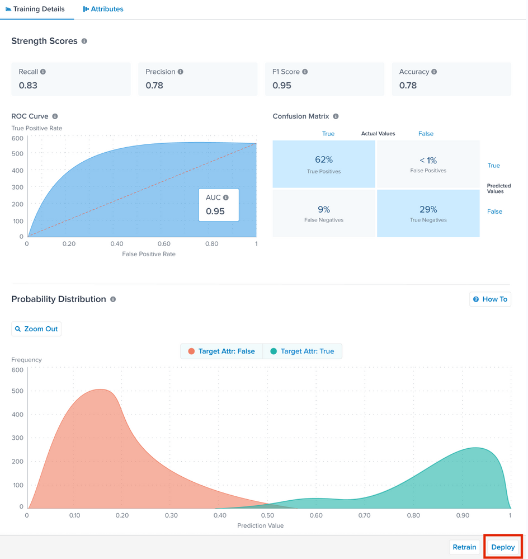The height and width of the screenshot is (559, 528).
Task: Click the F1 Score info icon
Action: pyautogui.click(x=305, y=72)
